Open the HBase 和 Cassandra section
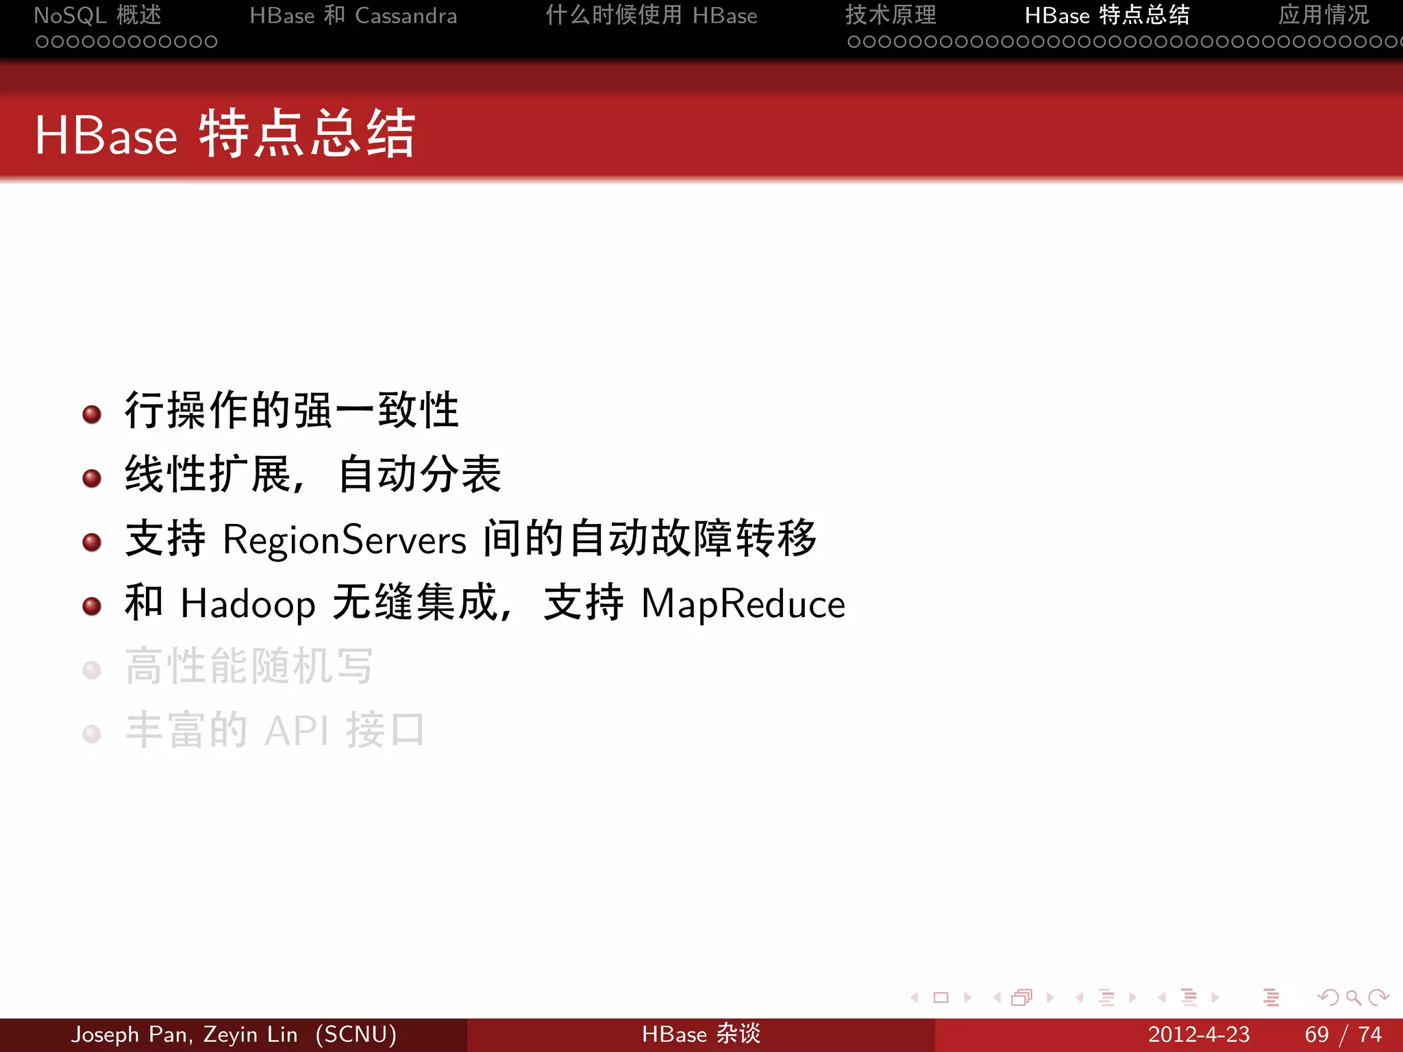This screenshot has height=1052, width=1403. [x=353, y=15]
